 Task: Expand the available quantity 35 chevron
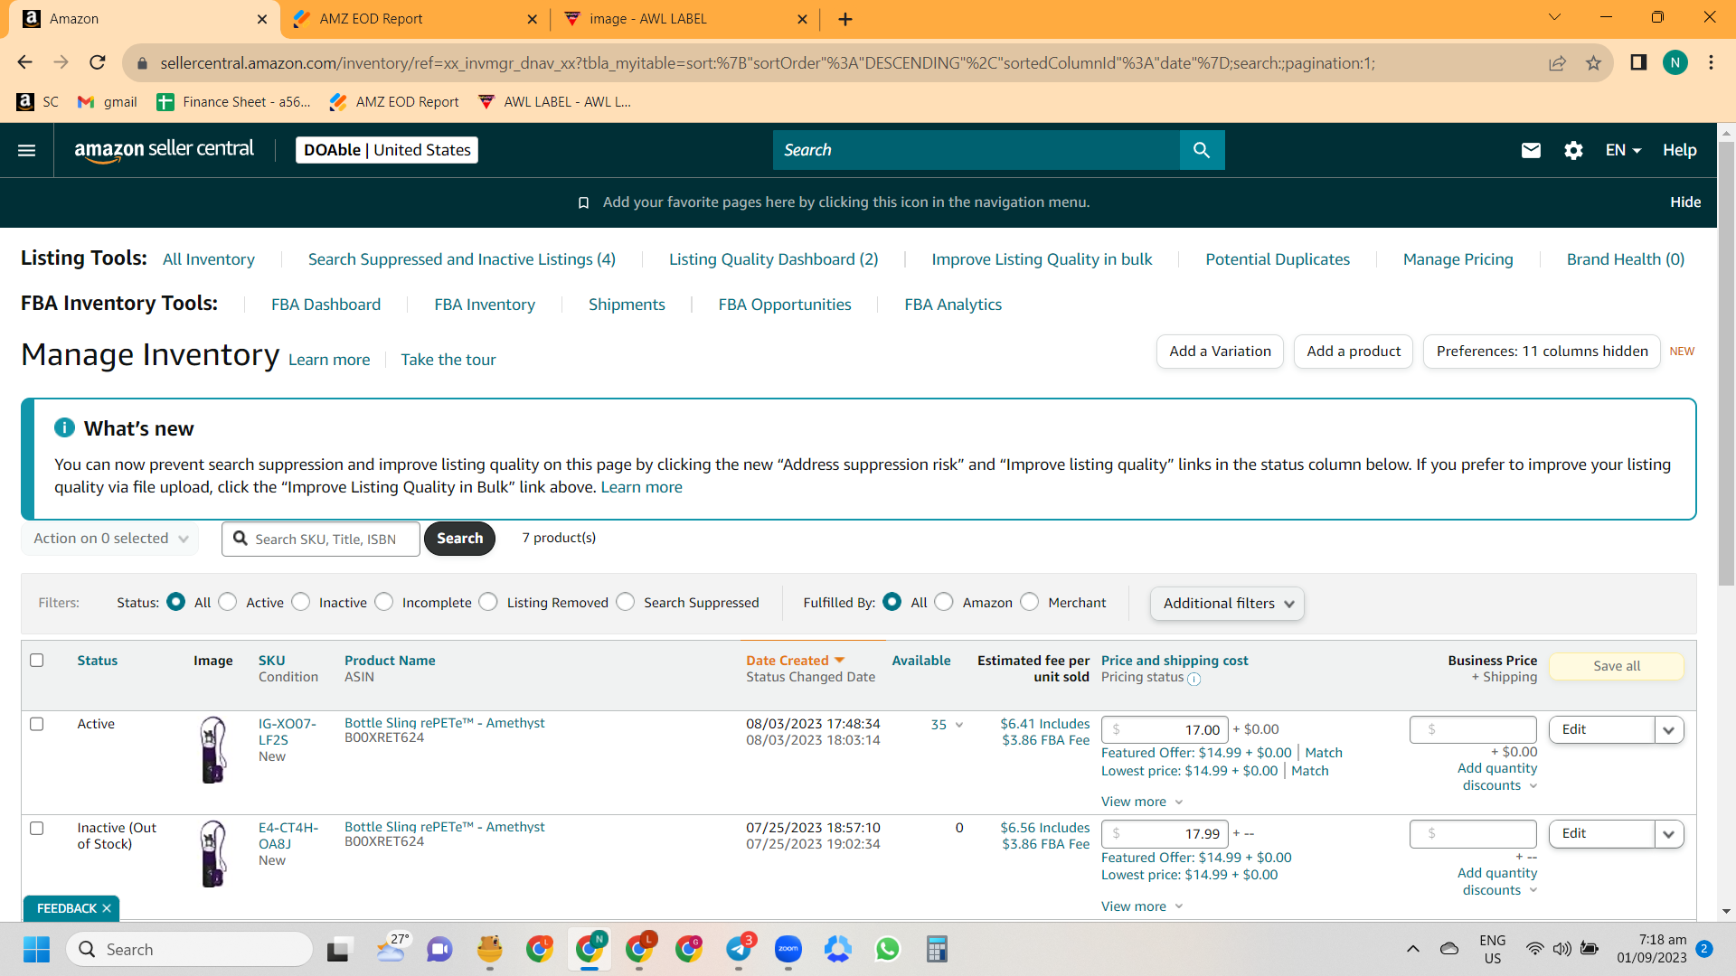[959, 725]
